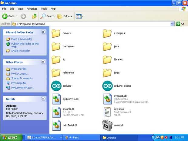The image size is (188, 141).
Task: Select the cygwin1.dll file icon
Action: 108,99
